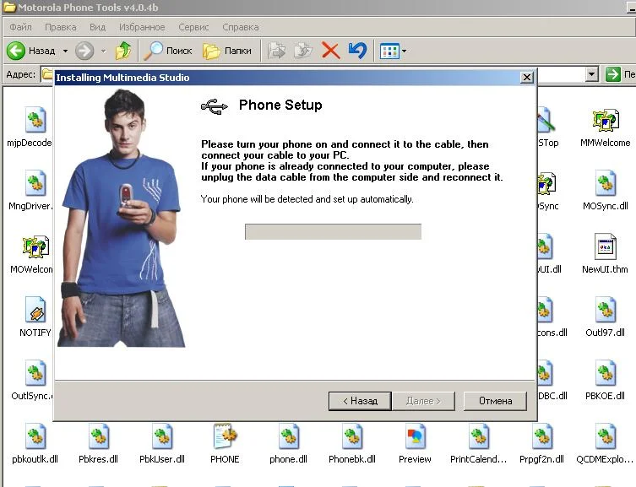Select the MMWelcome application icon

606,120
